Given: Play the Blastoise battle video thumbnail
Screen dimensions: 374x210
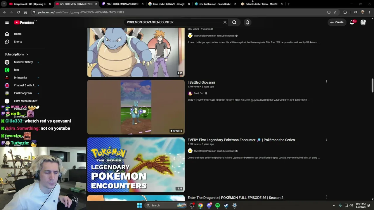Looking at the screenshot, I should (x=136, y=52).
